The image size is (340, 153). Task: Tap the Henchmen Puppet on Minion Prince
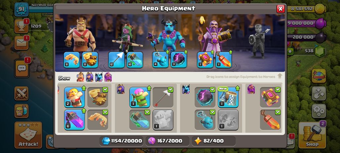point(160,60)
